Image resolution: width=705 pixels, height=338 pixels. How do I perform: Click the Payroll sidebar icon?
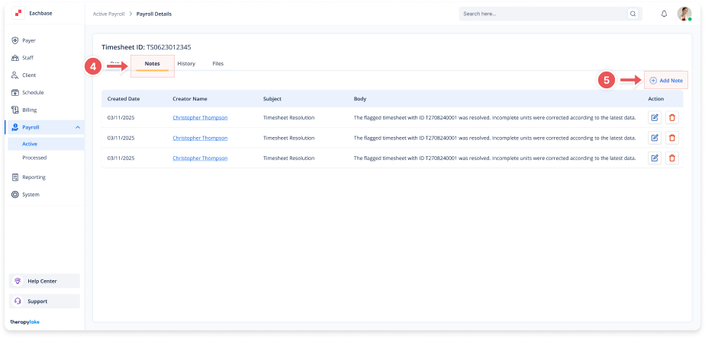(x=14, y=127)
